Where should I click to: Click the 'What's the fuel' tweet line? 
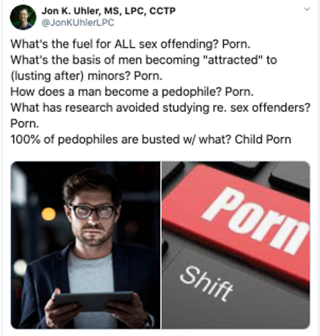pyautogui.click(x=130, y=44)
